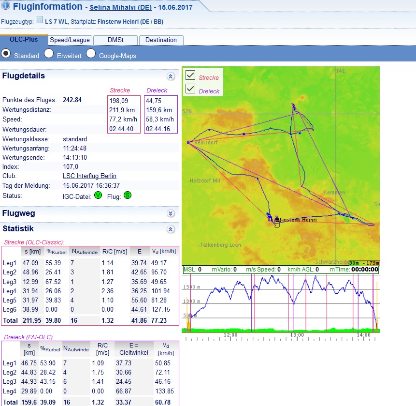Uncheck the Dreieck map overlay checkbox
Screen dimensions: 416x406
[190, 89]
